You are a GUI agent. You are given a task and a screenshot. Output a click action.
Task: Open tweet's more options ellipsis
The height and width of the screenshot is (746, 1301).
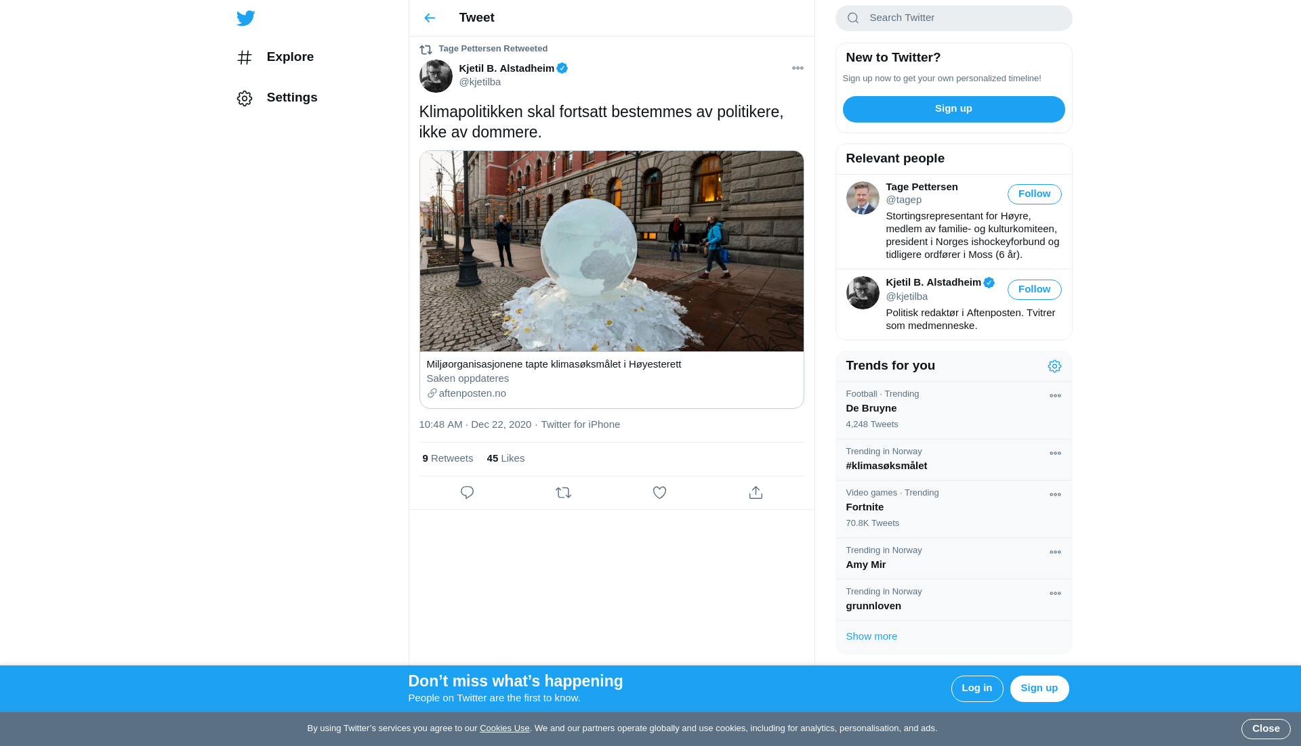coord(798,68)
